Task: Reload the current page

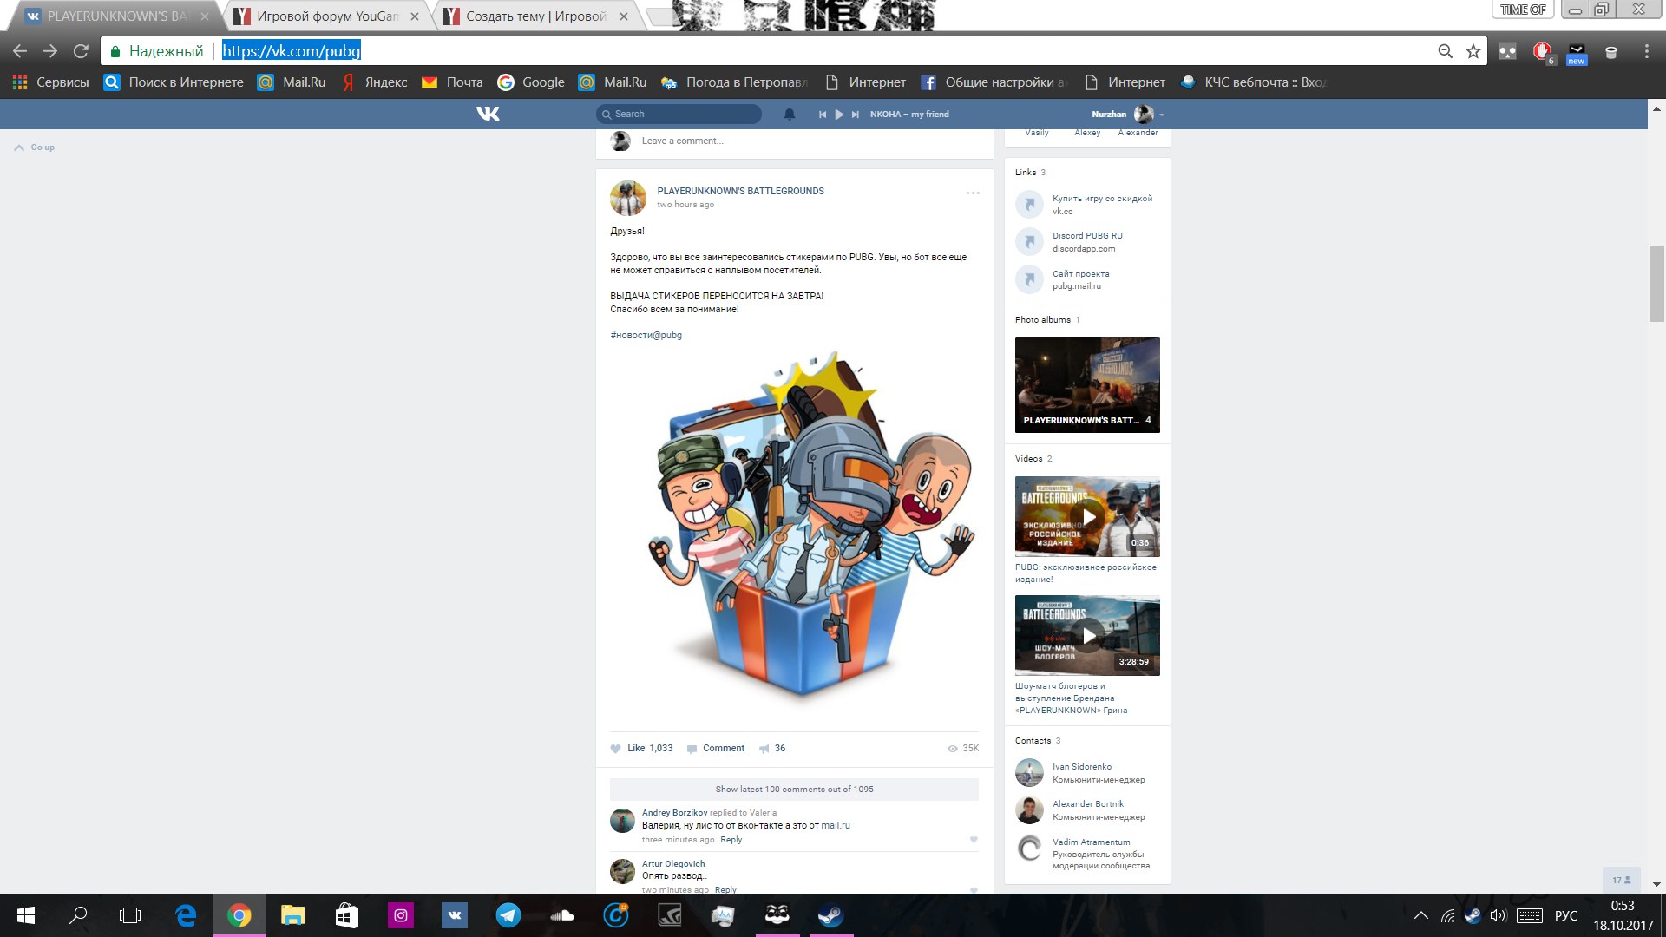Action: point(81,51)
